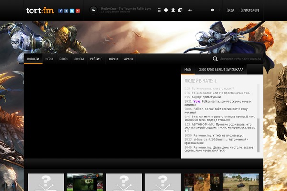This screenshot has width=287, height=191.
Task: Click username Kujlep in chat
Action: pyautogui.click(x=197, y=97)
